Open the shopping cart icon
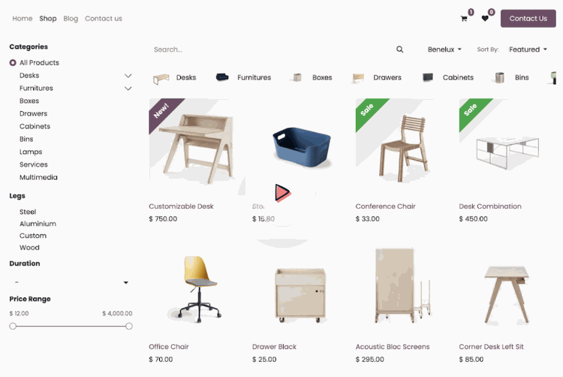The image size is (563, 377). pyautogui.click(x=464, y=19)
